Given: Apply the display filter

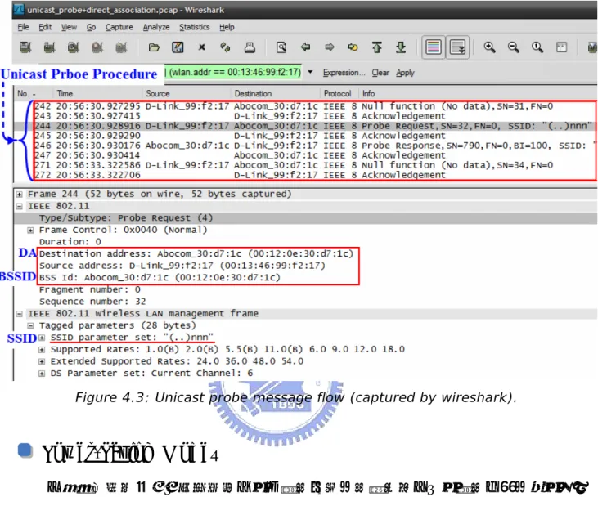Looking at the screenshot, I should (x=405, y=73).
